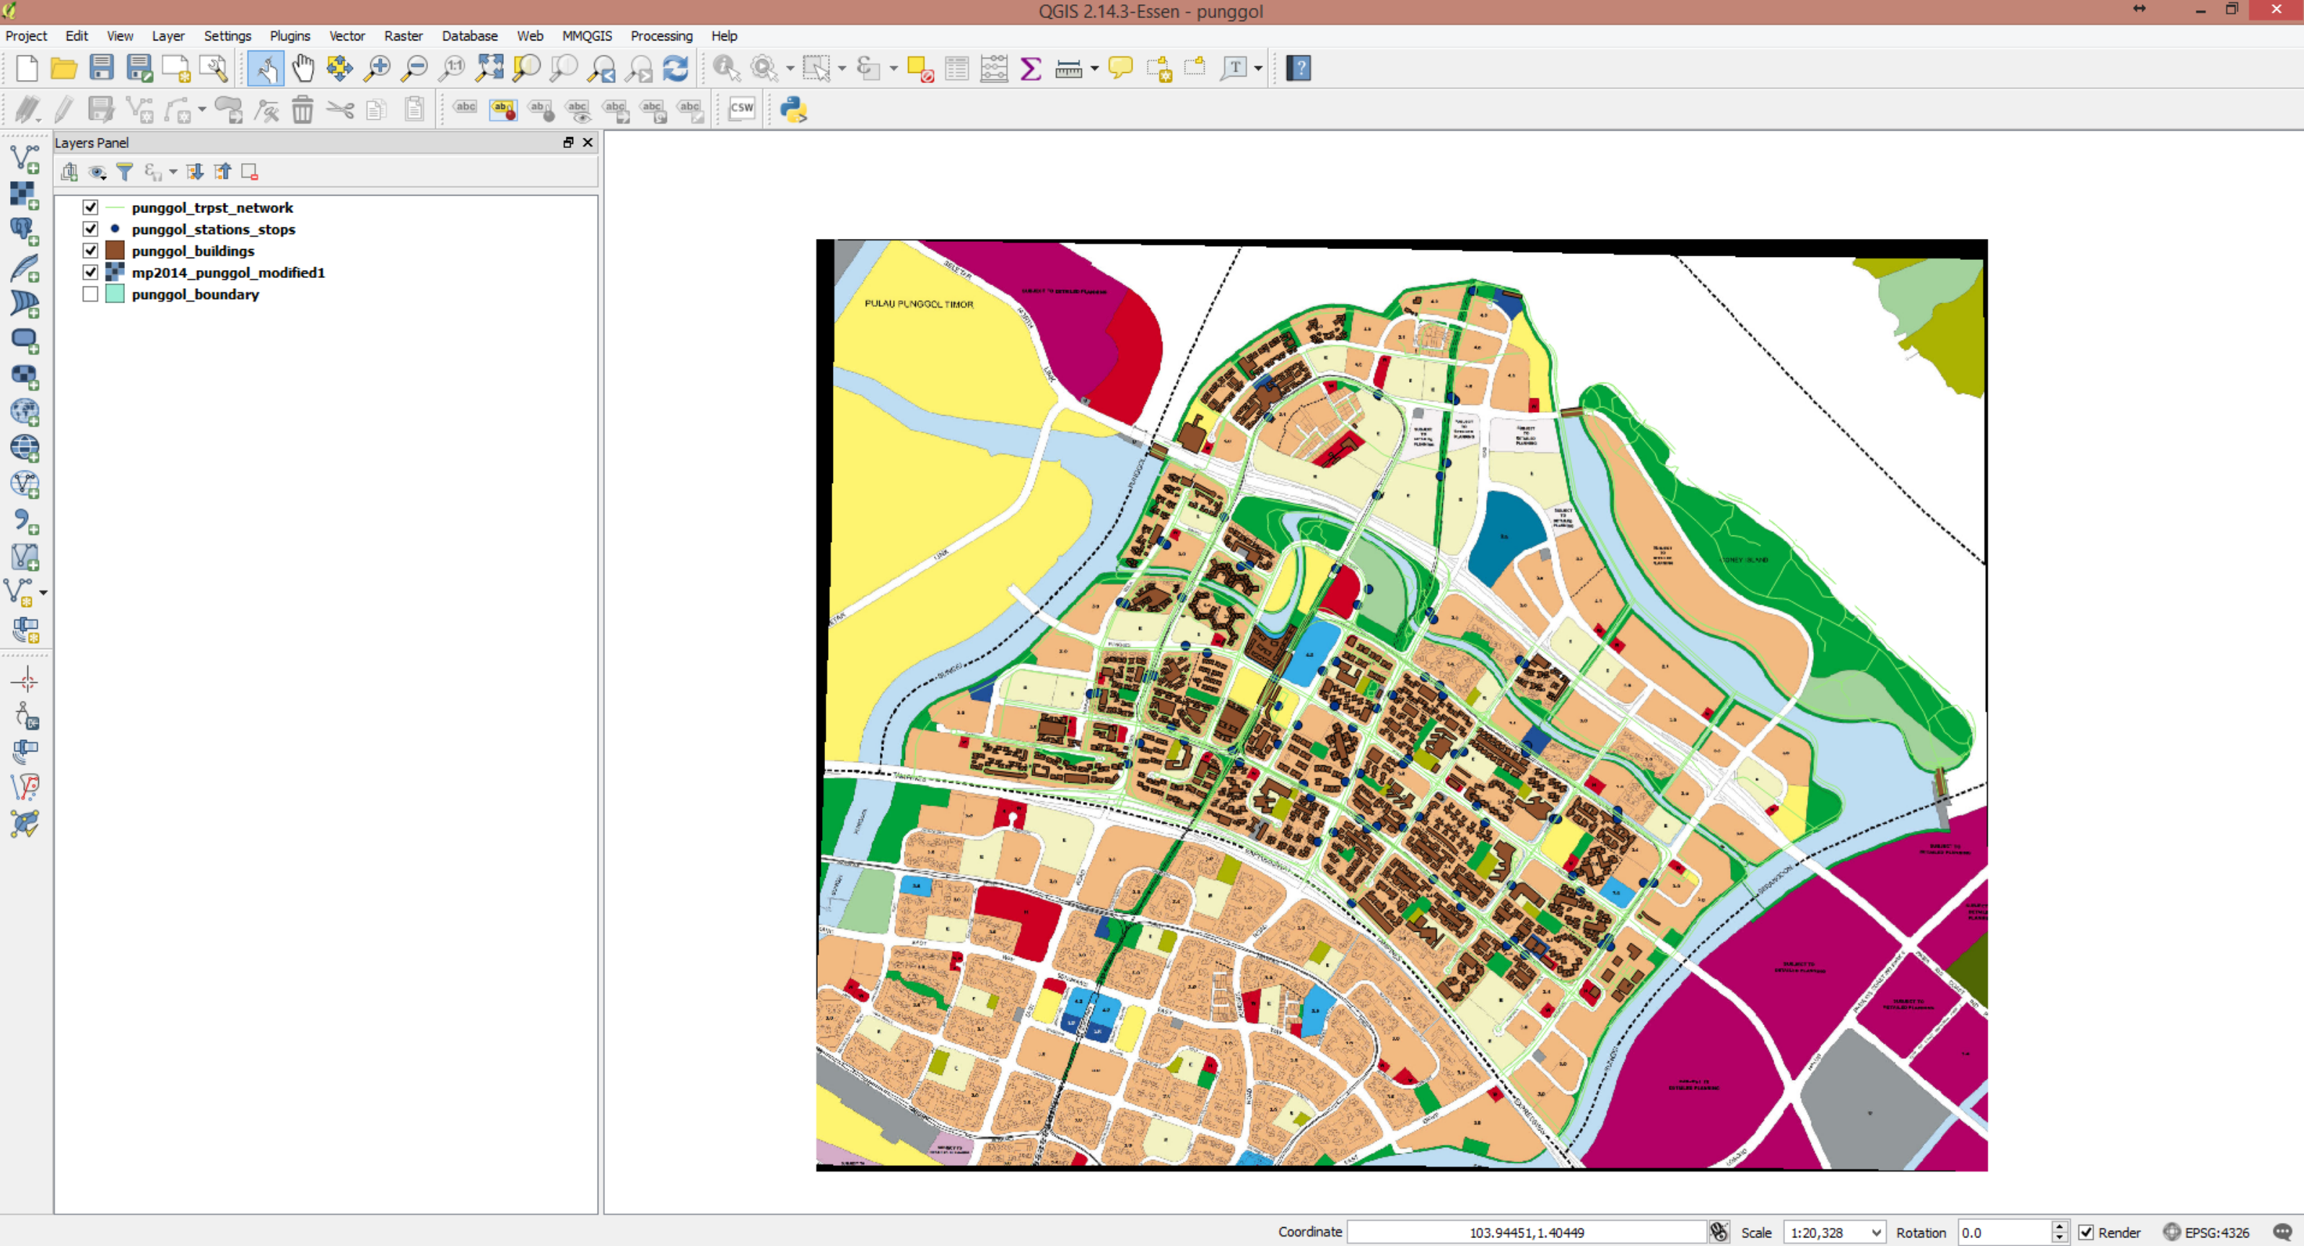This screenshot has height=1246, width=2304.
Task: Select the Identify Features tool
Action: click(725, 68)
